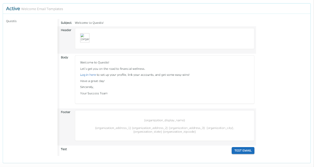Open the 'Log in here' link
The height and width of the screenshot is (167, 314).
[x=88, y=75]
